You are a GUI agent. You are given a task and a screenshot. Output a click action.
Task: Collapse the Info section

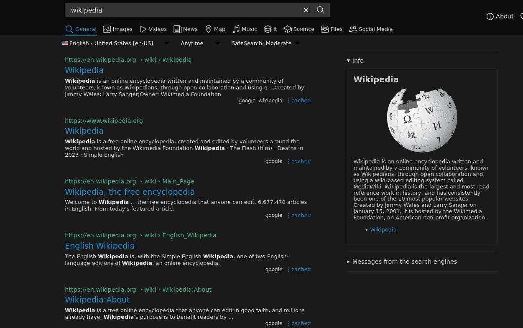355,61
